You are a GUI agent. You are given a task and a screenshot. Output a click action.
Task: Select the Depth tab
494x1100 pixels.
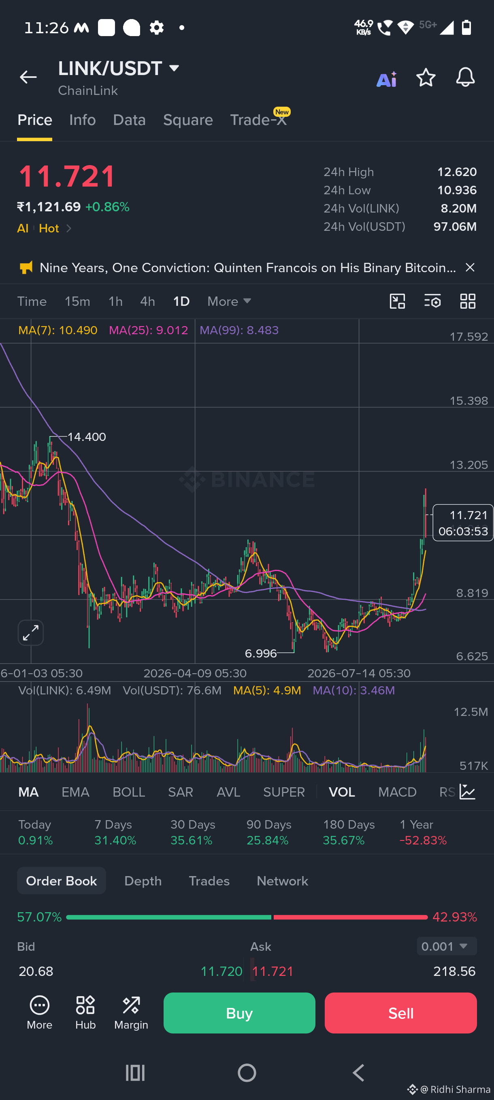[143, 881]
